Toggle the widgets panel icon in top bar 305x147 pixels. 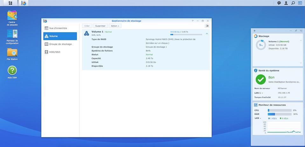(x=300, y=3)
